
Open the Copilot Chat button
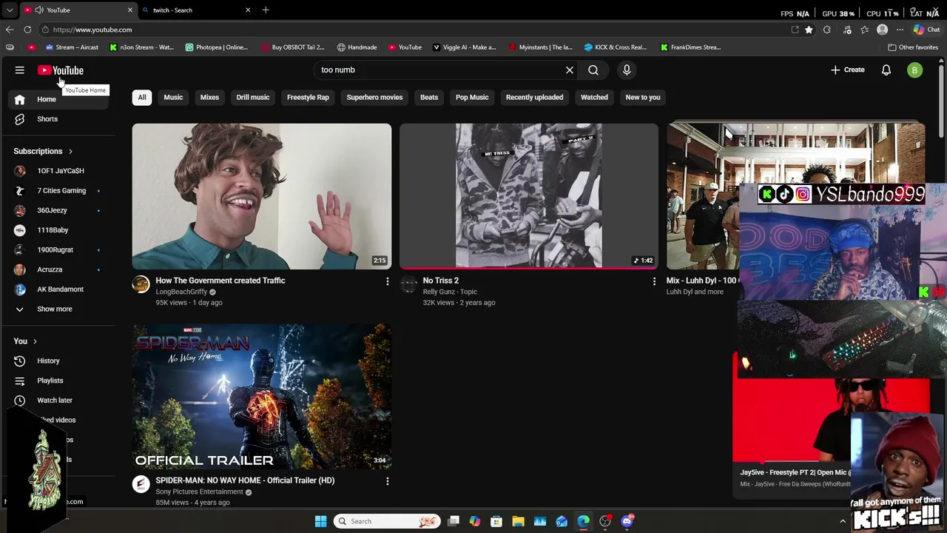pyautogui.click(x=926, y=30)
